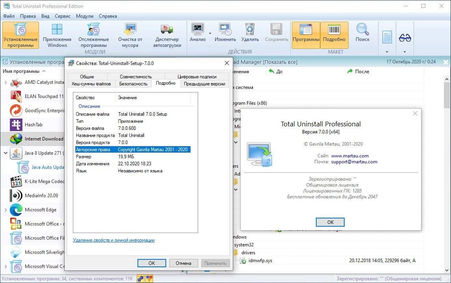This screenshot has height=283, width=451.
Task: Open the Windows Applications module
Action: [57, 35]
